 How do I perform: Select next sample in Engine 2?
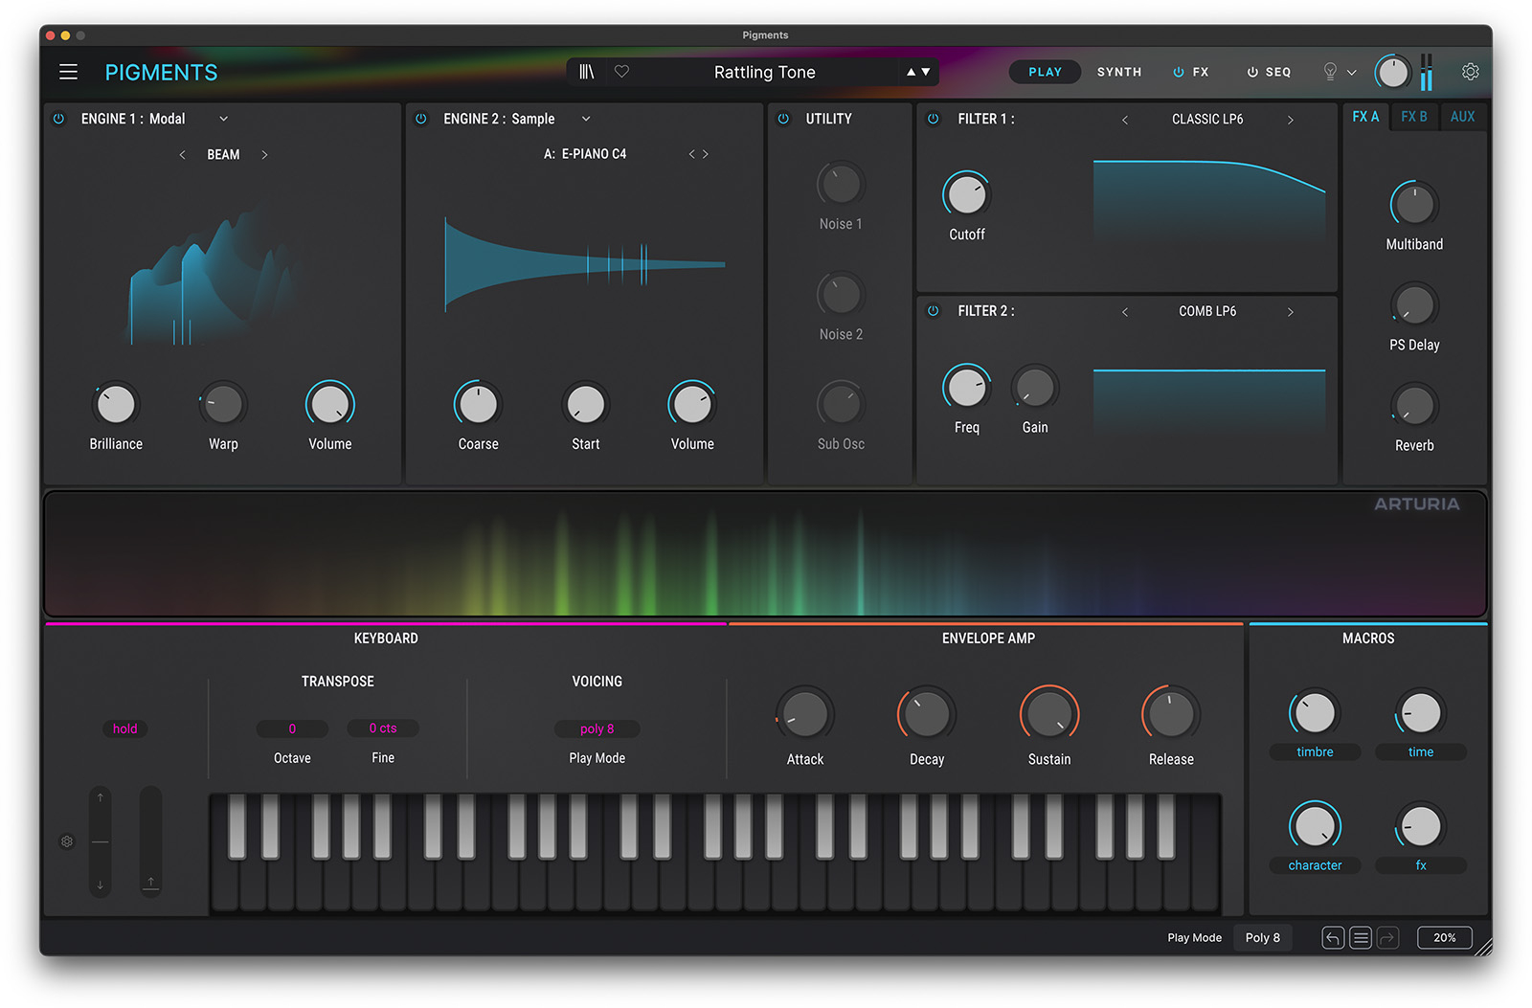(x=706, y=154)
